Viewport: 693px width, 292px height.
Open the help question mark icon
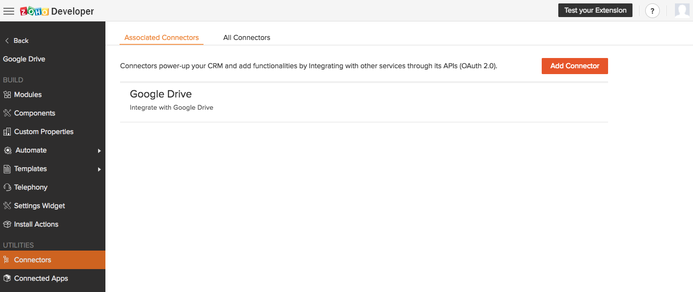(x=652, y=11)
